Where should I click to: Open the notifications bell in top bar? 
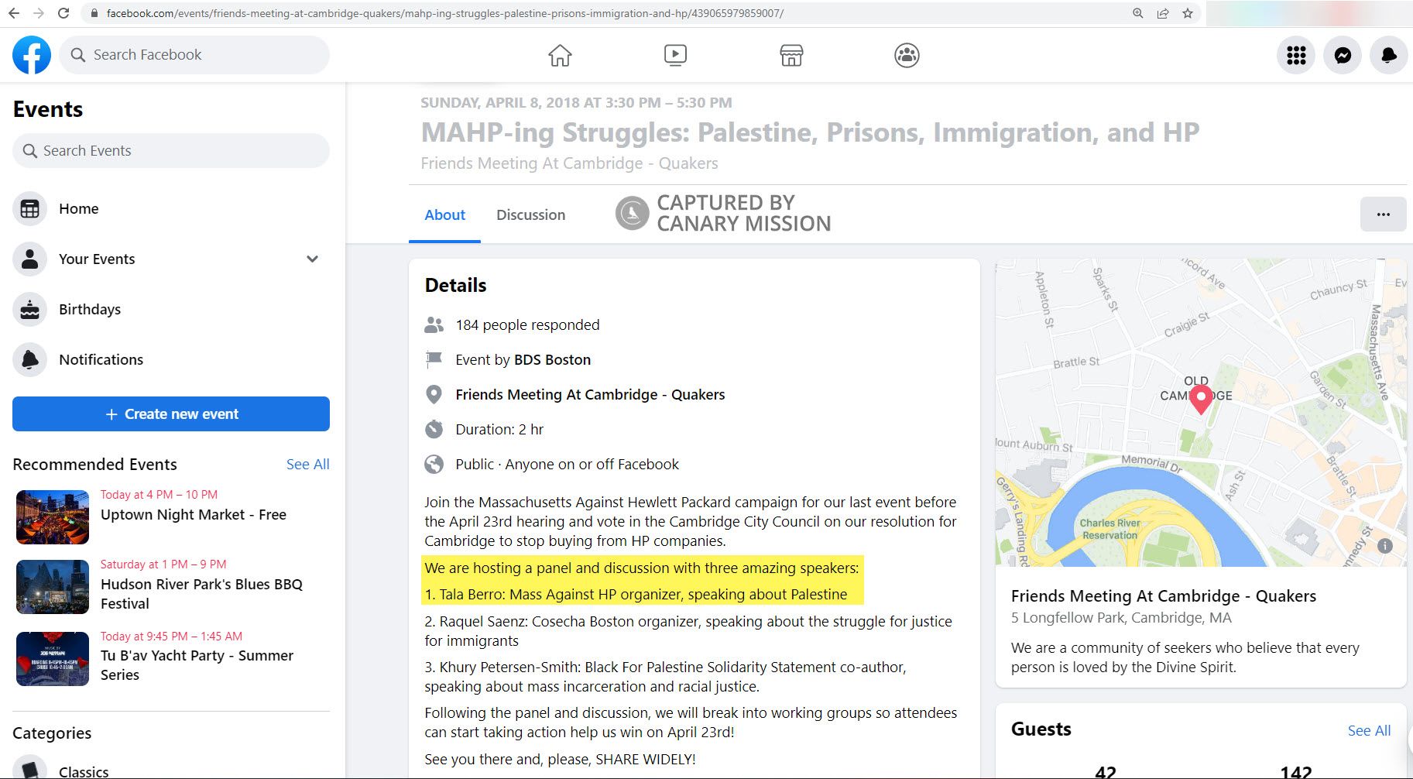(1389, 55)
